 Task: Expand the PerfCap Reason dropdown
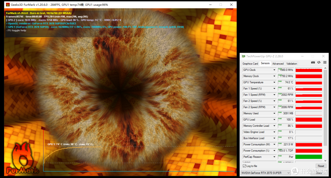click(x=274, y=157)
